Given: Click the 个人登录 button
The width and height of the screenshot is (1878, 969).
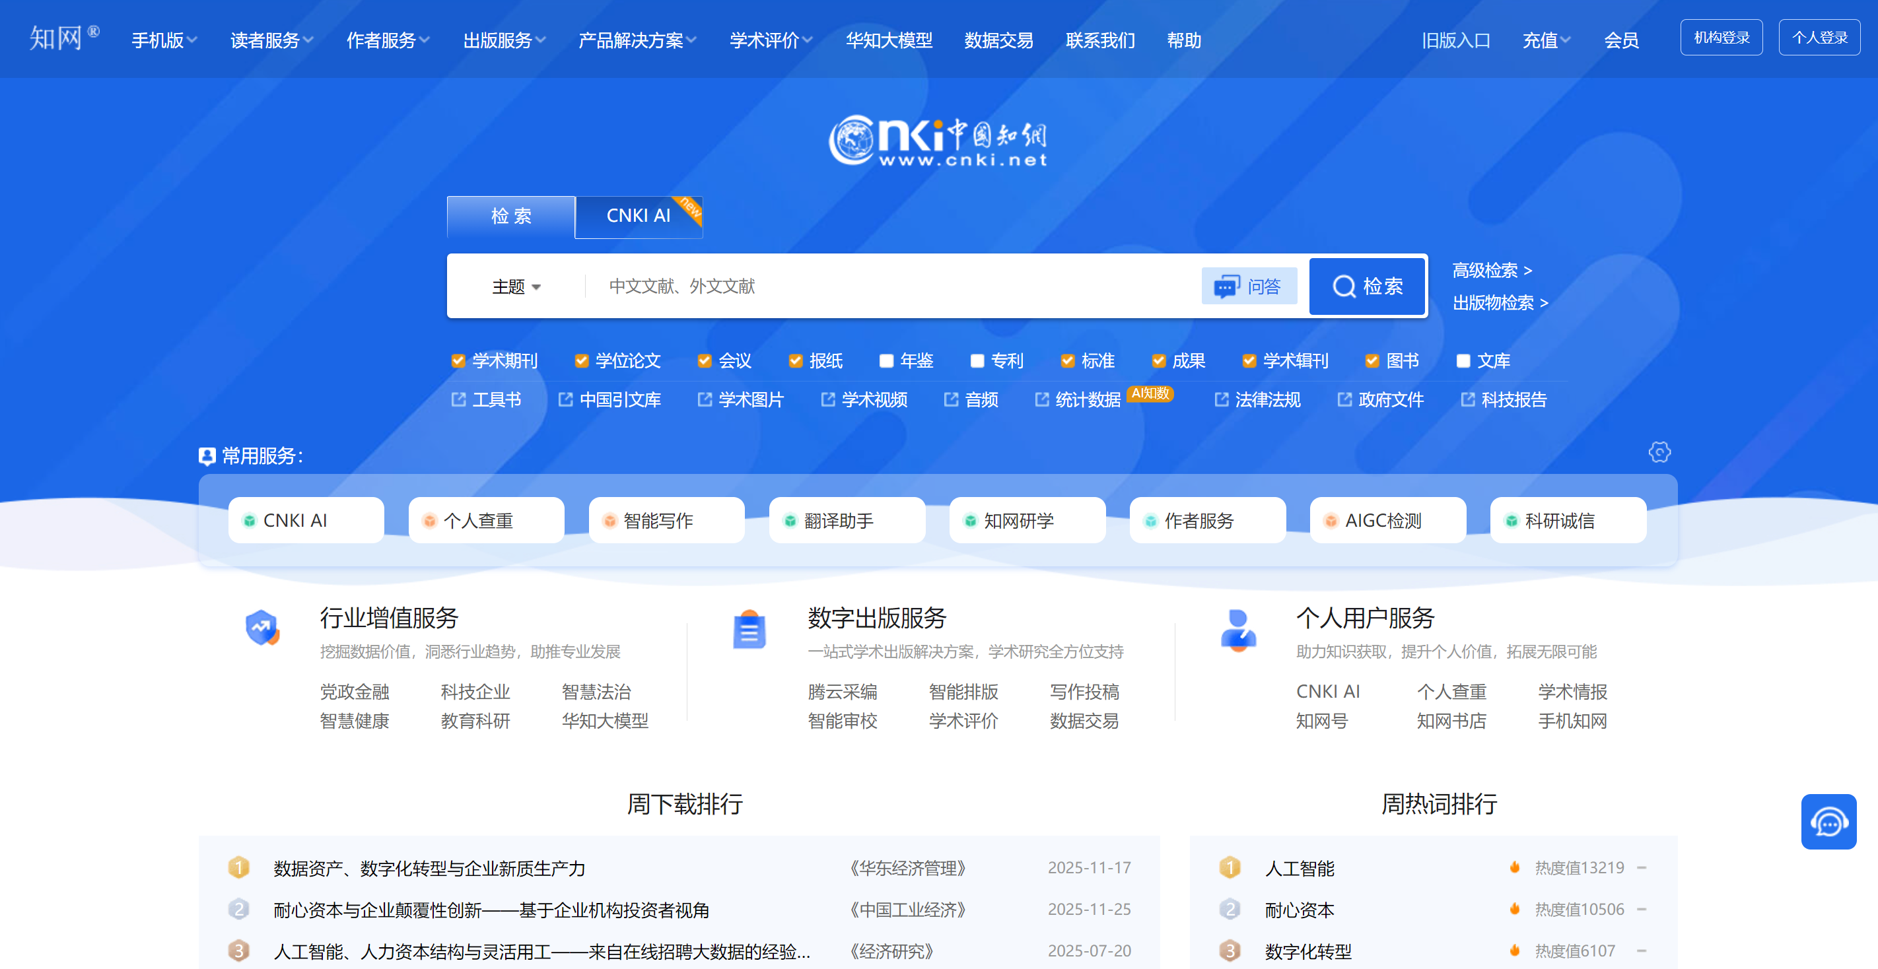Looking at the screenshot, I should (1819, 36).
